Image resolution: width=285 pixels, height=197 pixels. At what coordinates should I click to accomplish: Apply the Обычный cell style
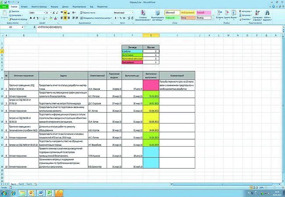point(172,13)
